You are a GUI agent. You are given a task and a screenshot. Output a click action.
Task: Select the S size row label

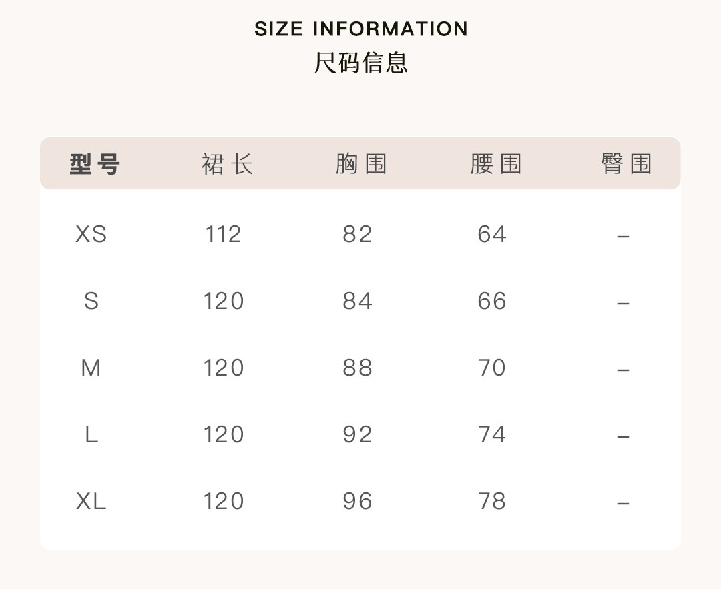point(91,302)
